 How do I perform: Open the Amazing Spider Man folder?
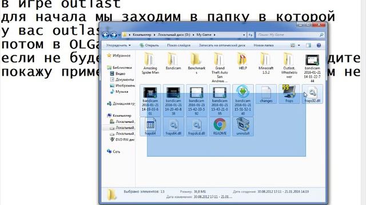(x=150, y=64)
